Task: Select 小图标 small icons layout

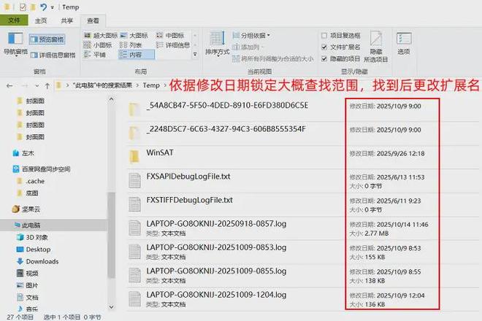Action: pyautogui.click(x=98, y=45)
